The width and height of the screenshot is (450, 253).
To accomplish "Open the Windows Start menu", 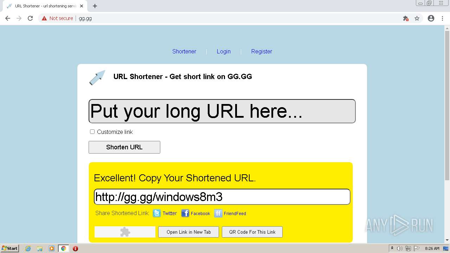I will tap(9, 248).
